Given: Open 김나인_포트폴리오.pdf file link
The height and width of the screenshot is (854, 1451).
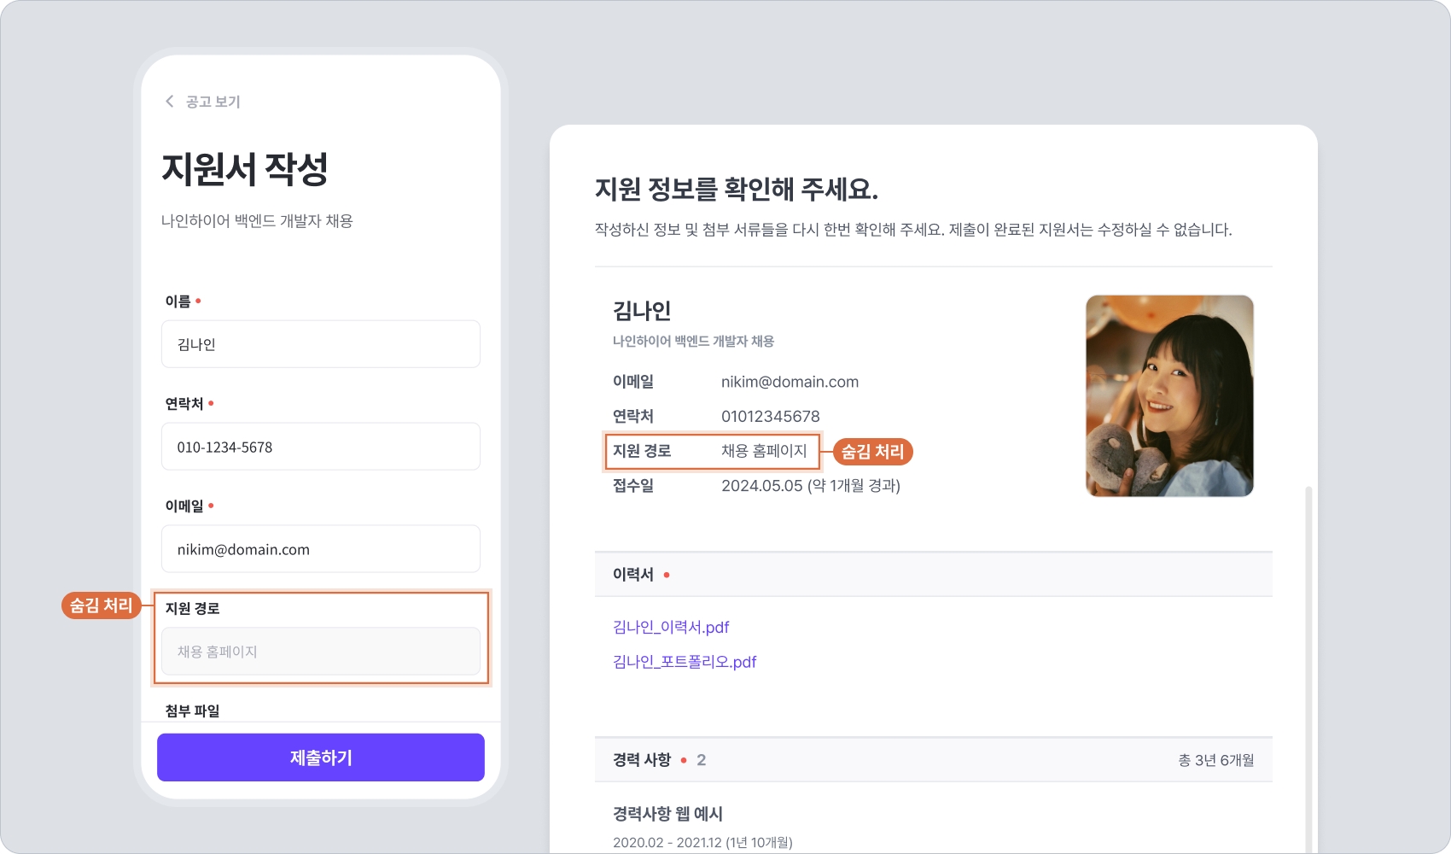Looking at the screenshot, I should (685, 662).
